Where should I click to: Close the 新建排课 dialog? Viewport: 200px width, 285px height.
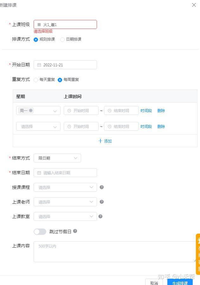pos(194,5)
